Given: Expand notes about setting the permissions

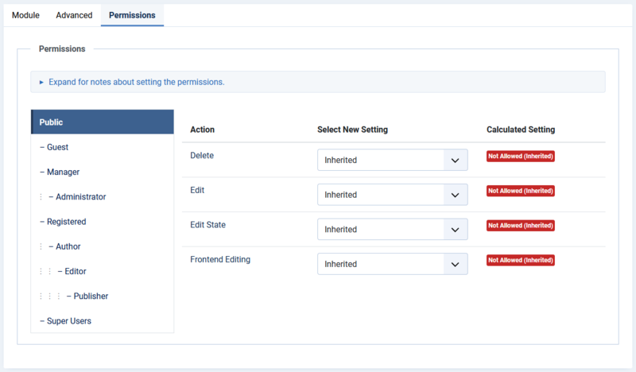Looking at the screenshot, I should tap(318, 82).
